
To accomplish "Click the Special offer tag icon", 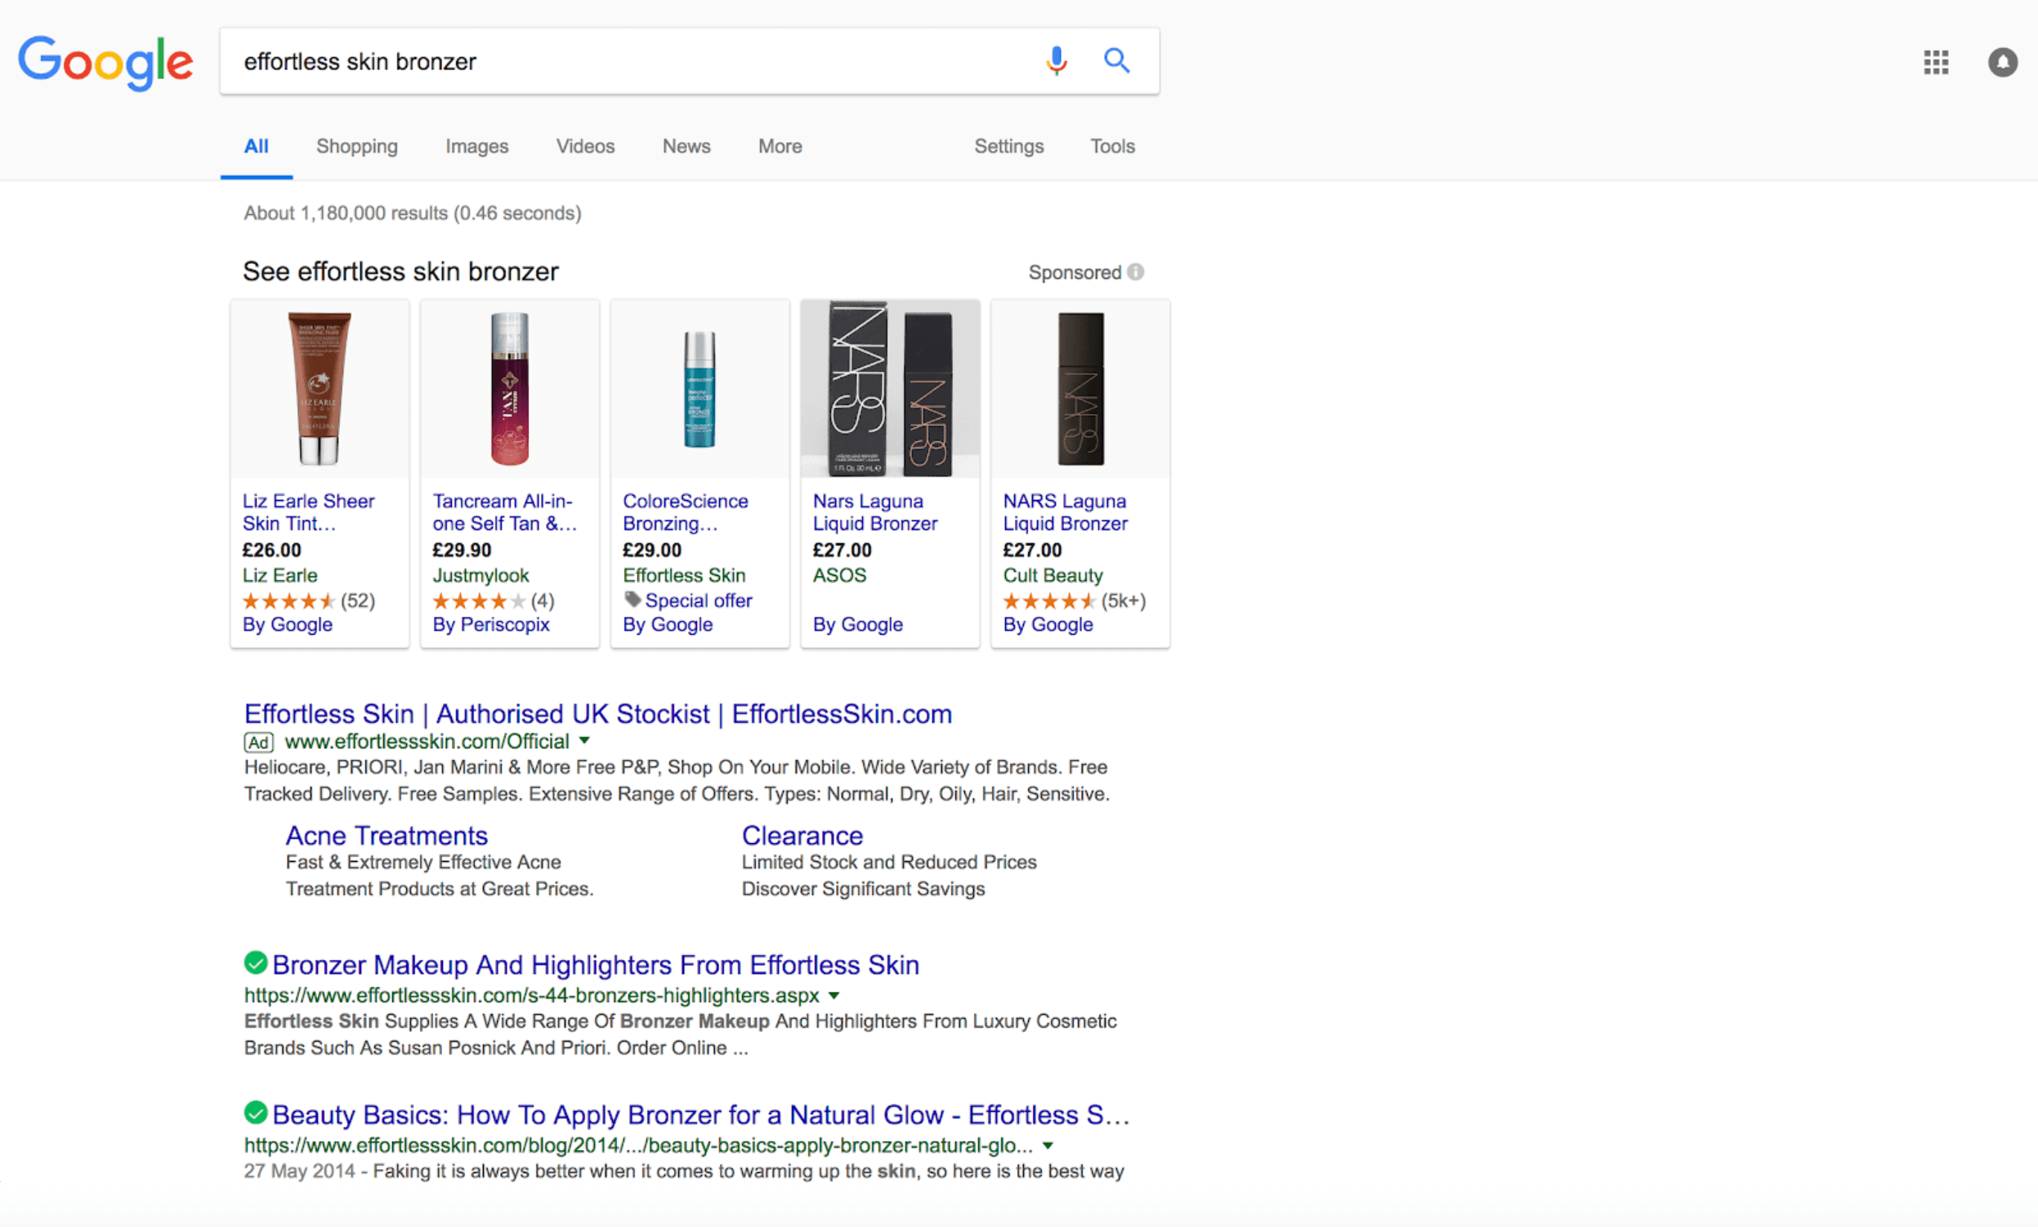I will click(632, 599).
